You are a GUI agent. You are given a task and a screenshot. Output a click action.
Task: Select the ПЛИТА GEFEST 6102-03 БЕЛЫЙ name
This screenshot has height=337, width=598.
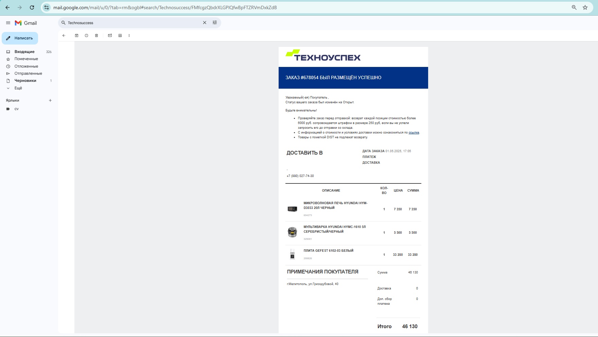(328, 251)
